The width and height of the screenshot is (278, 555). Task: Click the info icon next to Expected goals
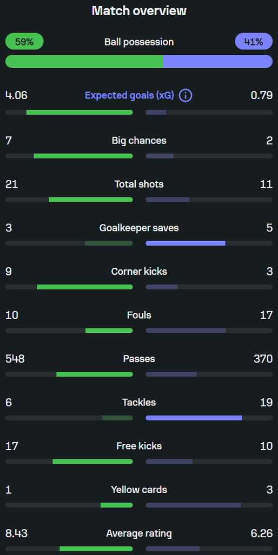click(x=186, y=95)
